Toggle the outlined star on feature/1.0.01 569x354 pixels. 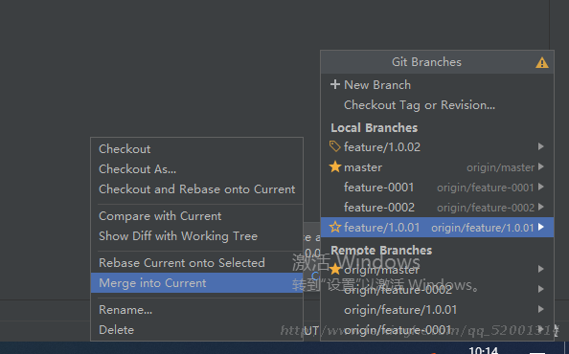click(x=335, y=227)
